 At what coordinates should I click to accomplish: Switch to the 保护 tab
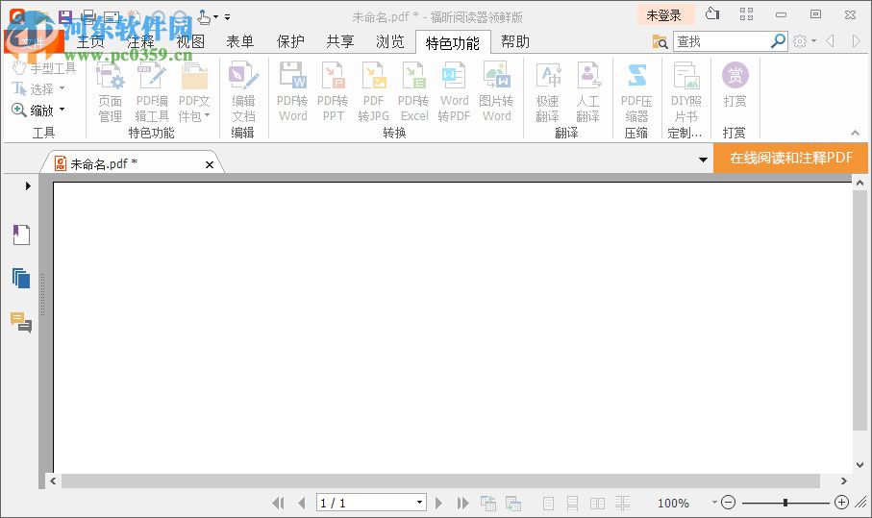(x=290, y=41)
